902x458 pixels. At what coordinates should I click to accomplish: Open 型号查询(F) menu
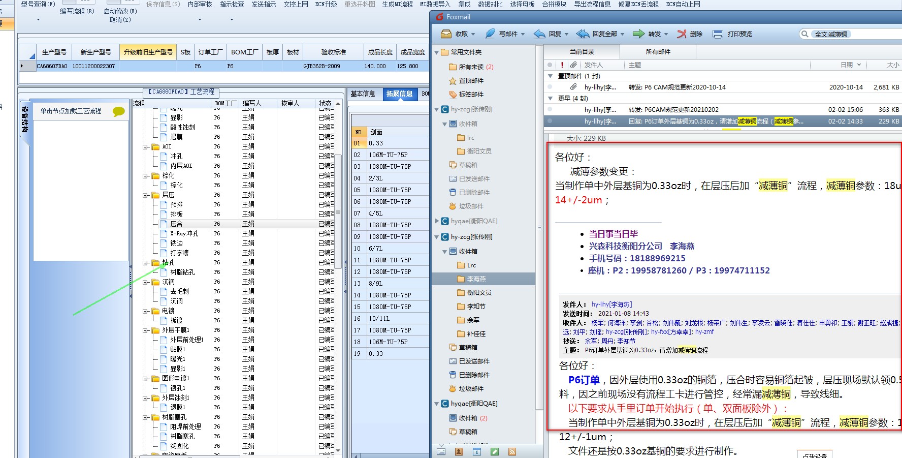point(38,4)
